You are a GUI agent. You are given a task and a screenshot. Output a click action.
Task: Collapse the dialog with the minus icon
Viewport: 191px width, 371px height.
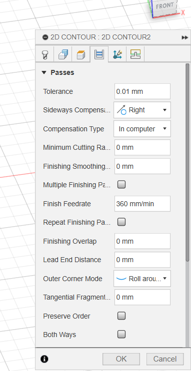(x=45, y=37)
